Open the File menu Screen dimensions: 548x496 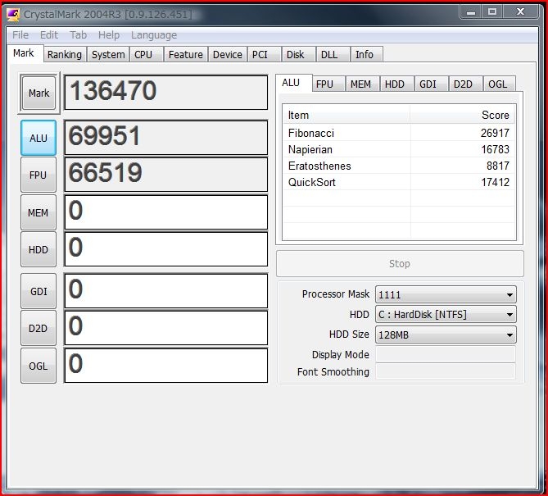coord(20,35)
